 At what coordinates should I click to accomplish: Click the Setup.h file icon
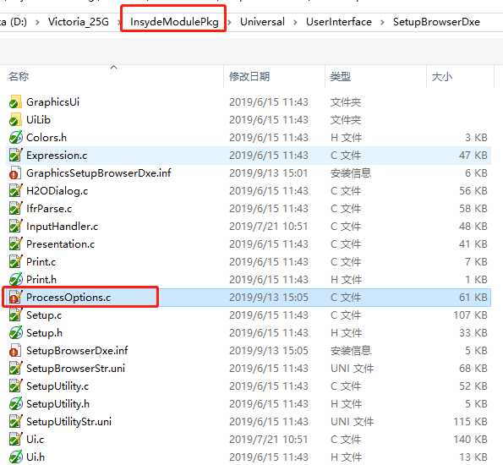pos(15,333)
